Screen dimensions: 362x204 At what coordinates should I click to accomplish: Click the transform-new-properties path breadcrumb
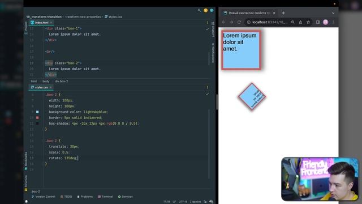[83, 17]
